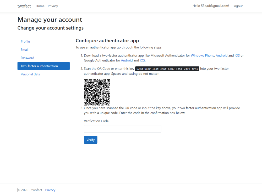This screenshot has height=196, width=262.
Task: Click the Verify button
Action: click(x=90, y=140)
